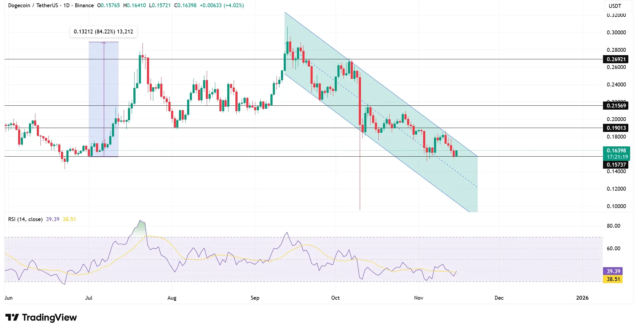Open the USDT currency selector
The image size is (638, 331).
click(x=615, y=6)
